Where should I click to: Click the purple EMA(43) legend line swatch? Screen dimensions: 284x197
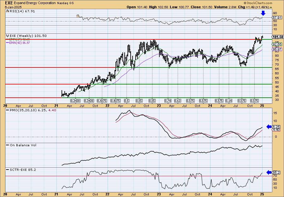coord(8,43)
